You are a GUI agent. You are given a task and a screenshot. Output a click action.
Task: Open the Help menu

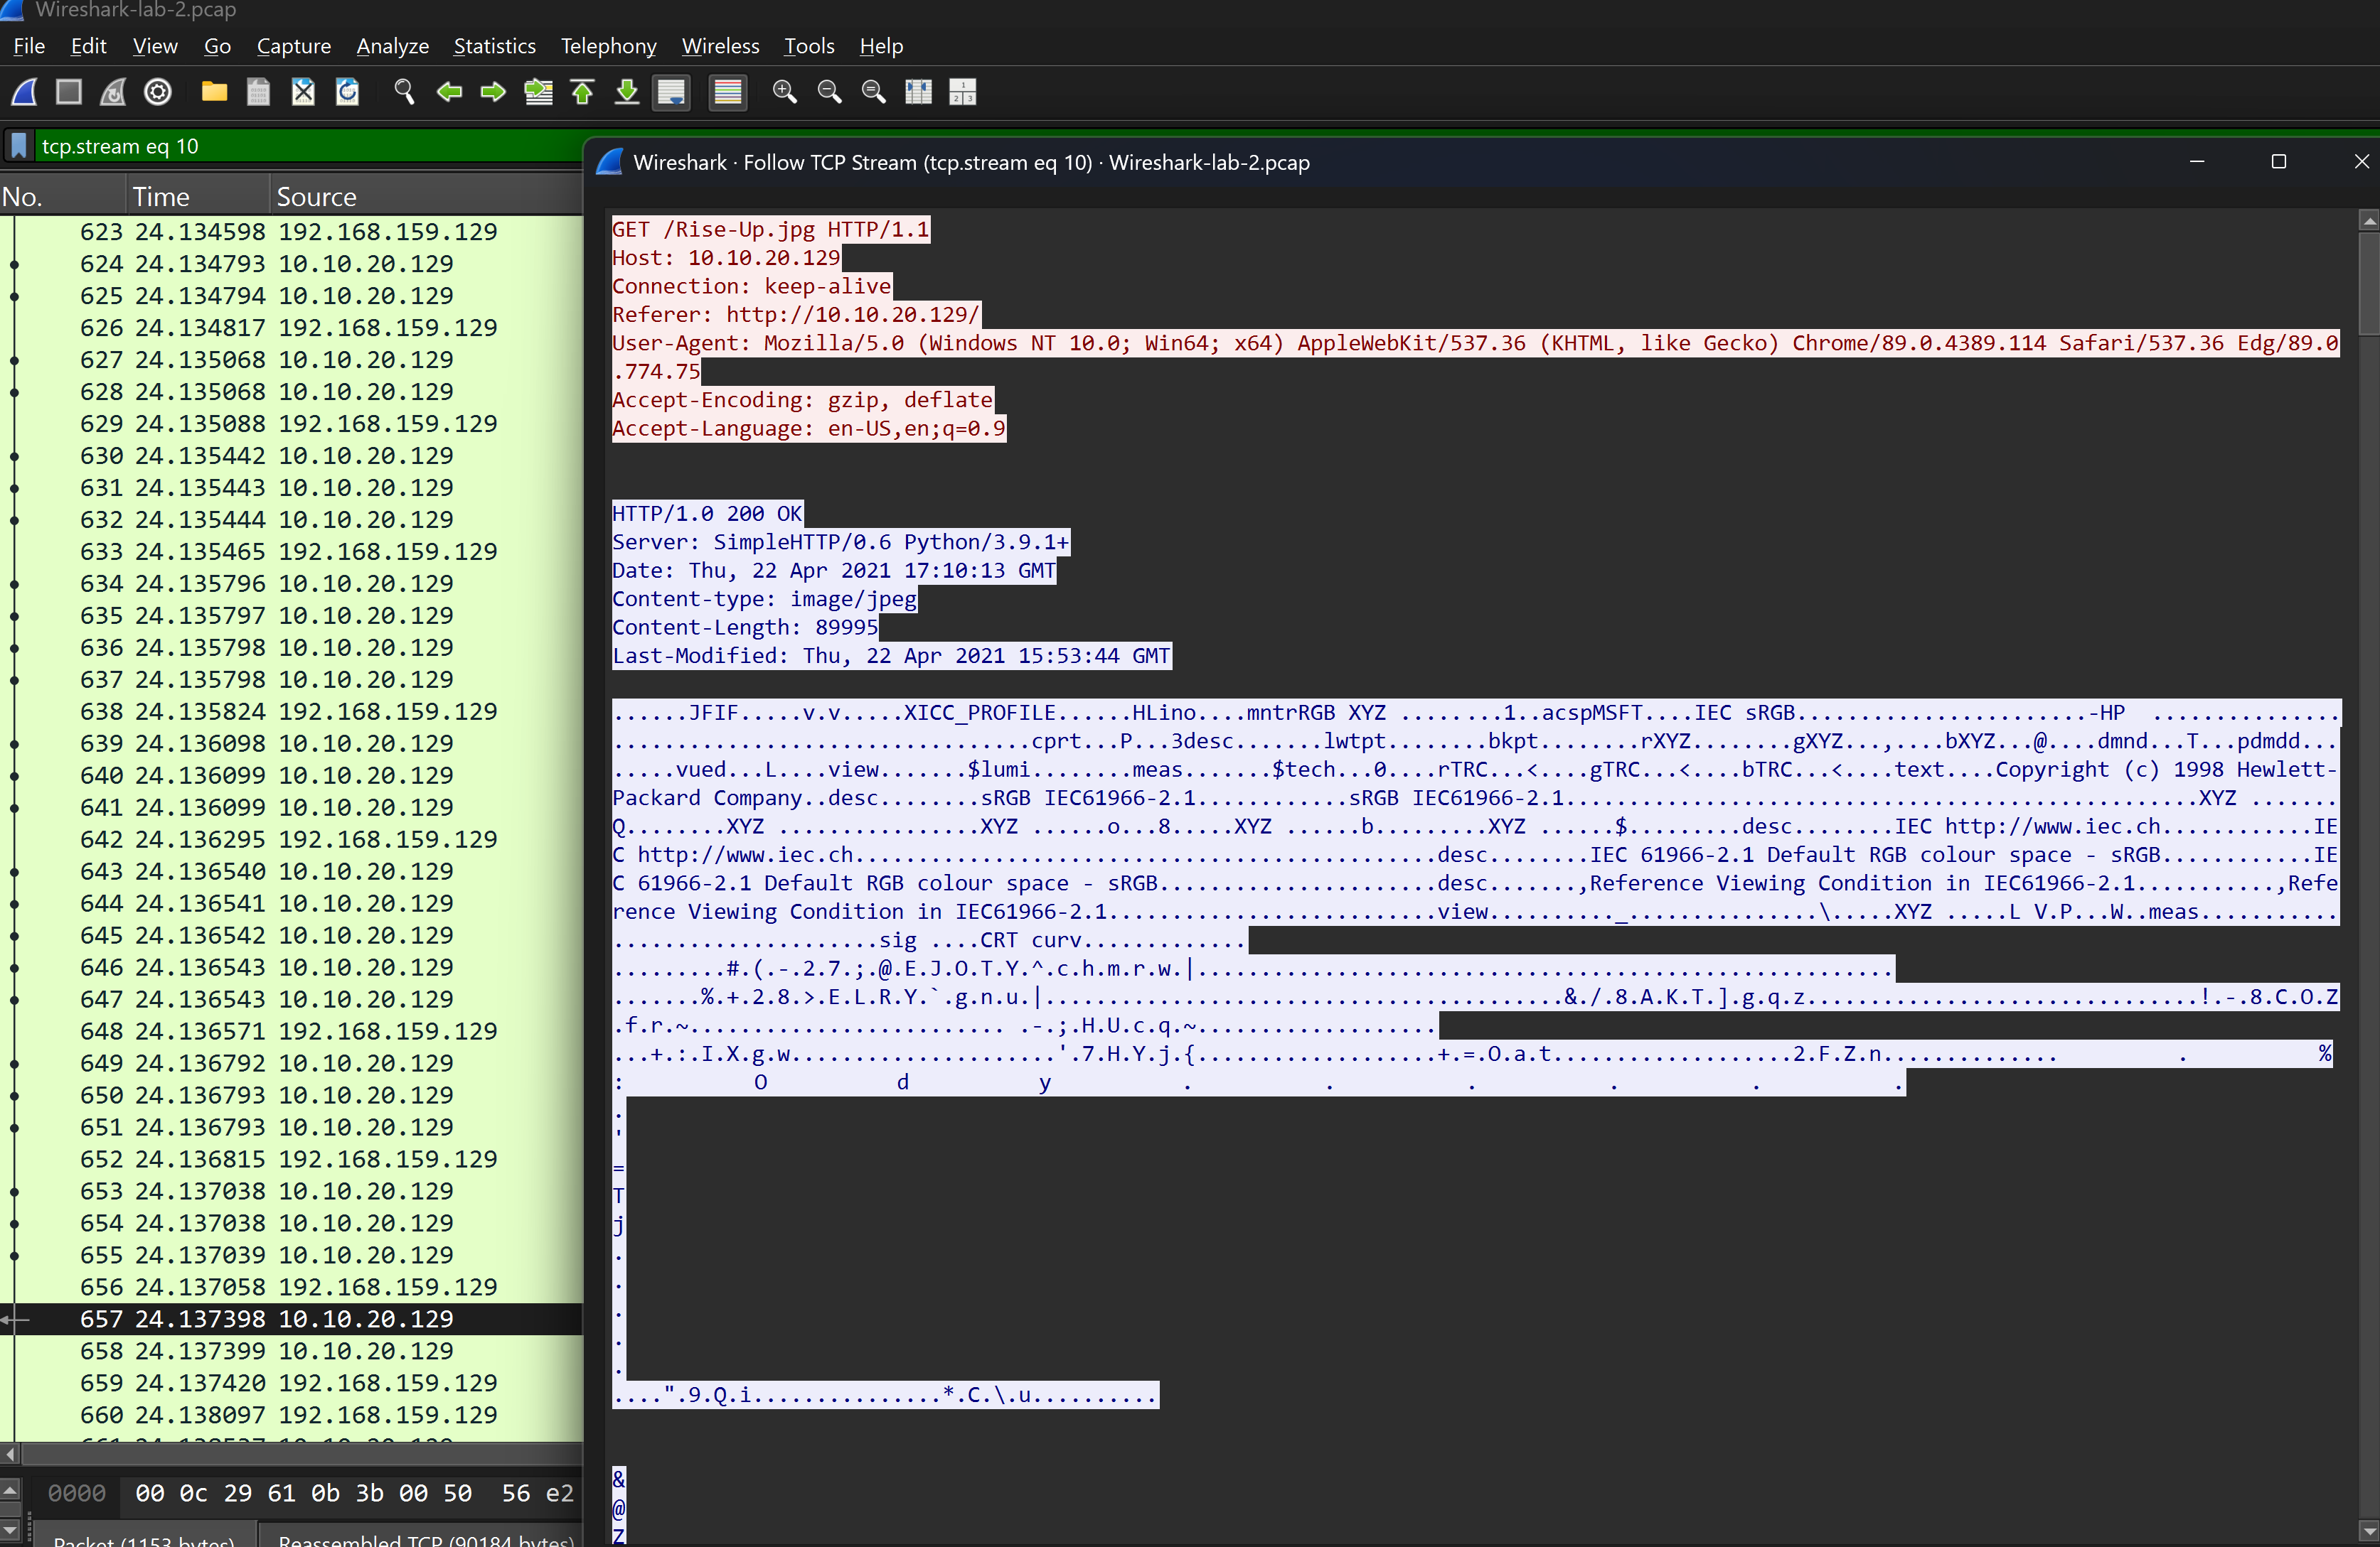click(881, 46)
